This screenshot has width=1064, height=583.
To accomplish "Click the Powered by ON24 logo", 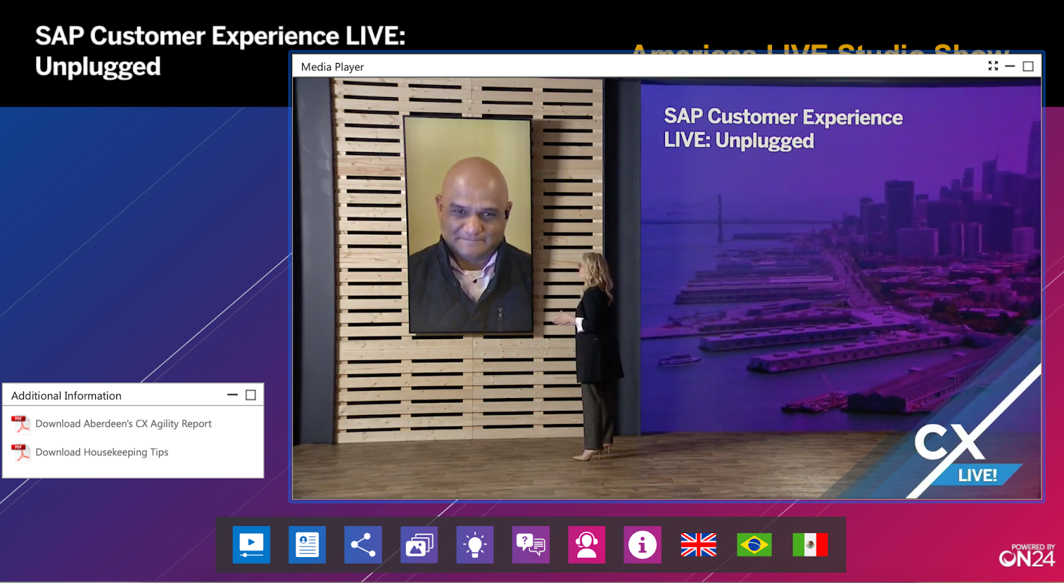I will (x=1027, y=556).
